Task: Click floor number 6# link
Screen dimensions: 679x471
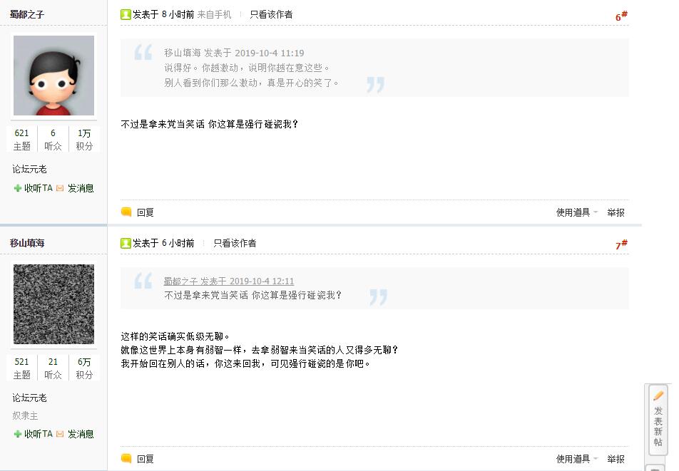Action: (621, 16)
